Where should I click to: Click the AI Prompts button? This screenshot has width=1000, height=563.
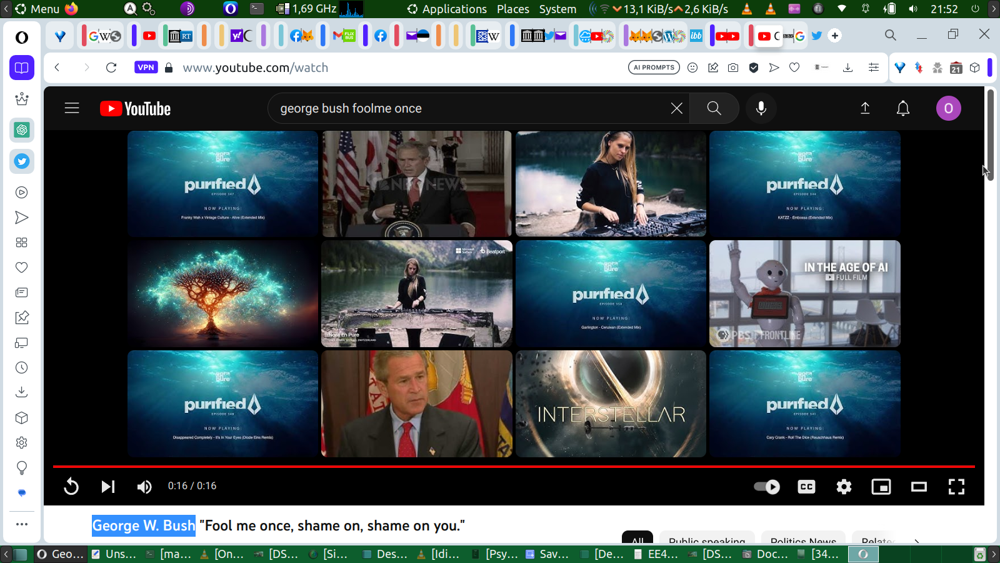click(x=654, y=68)
